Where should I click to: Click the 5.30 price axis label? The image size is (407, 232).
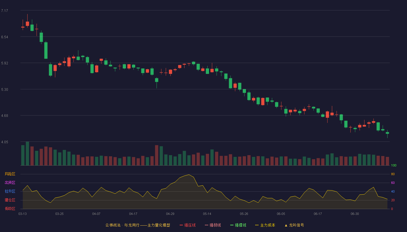pyautogui.click(x=4, y=90)
